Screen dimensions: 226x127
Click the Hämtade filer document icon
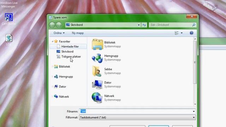pyautogui.click(x=58, y=46)
